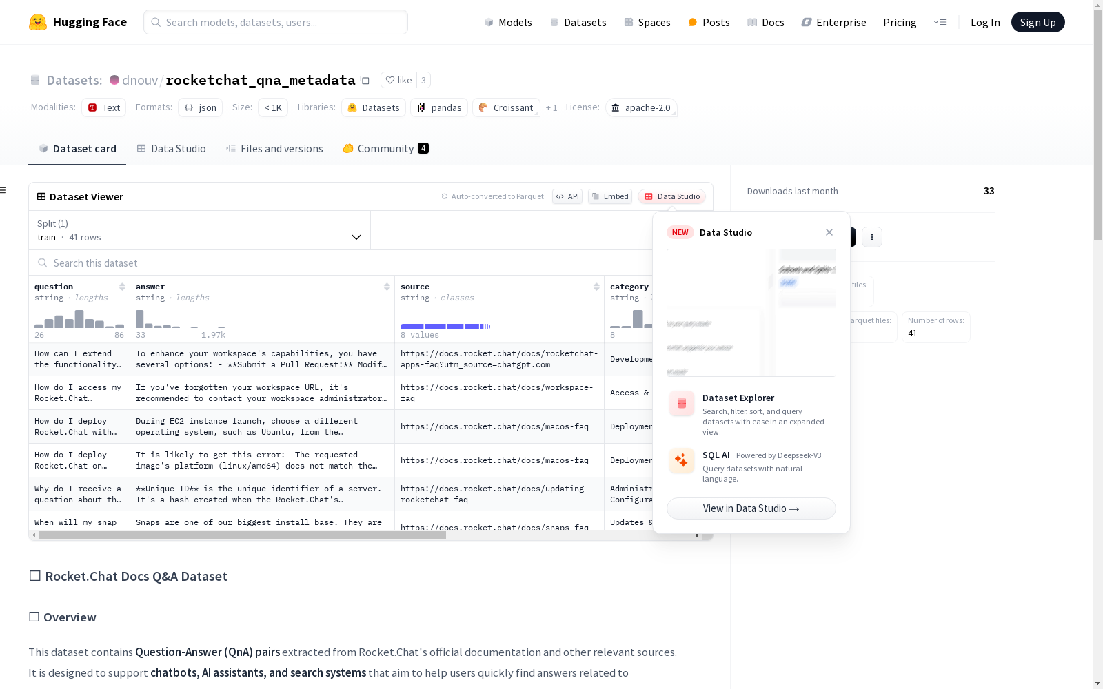Viewport: 1103px width, 689px height.
Task: Toggle the left sidebar table of contents icon
Action: (x=3, y=190)
